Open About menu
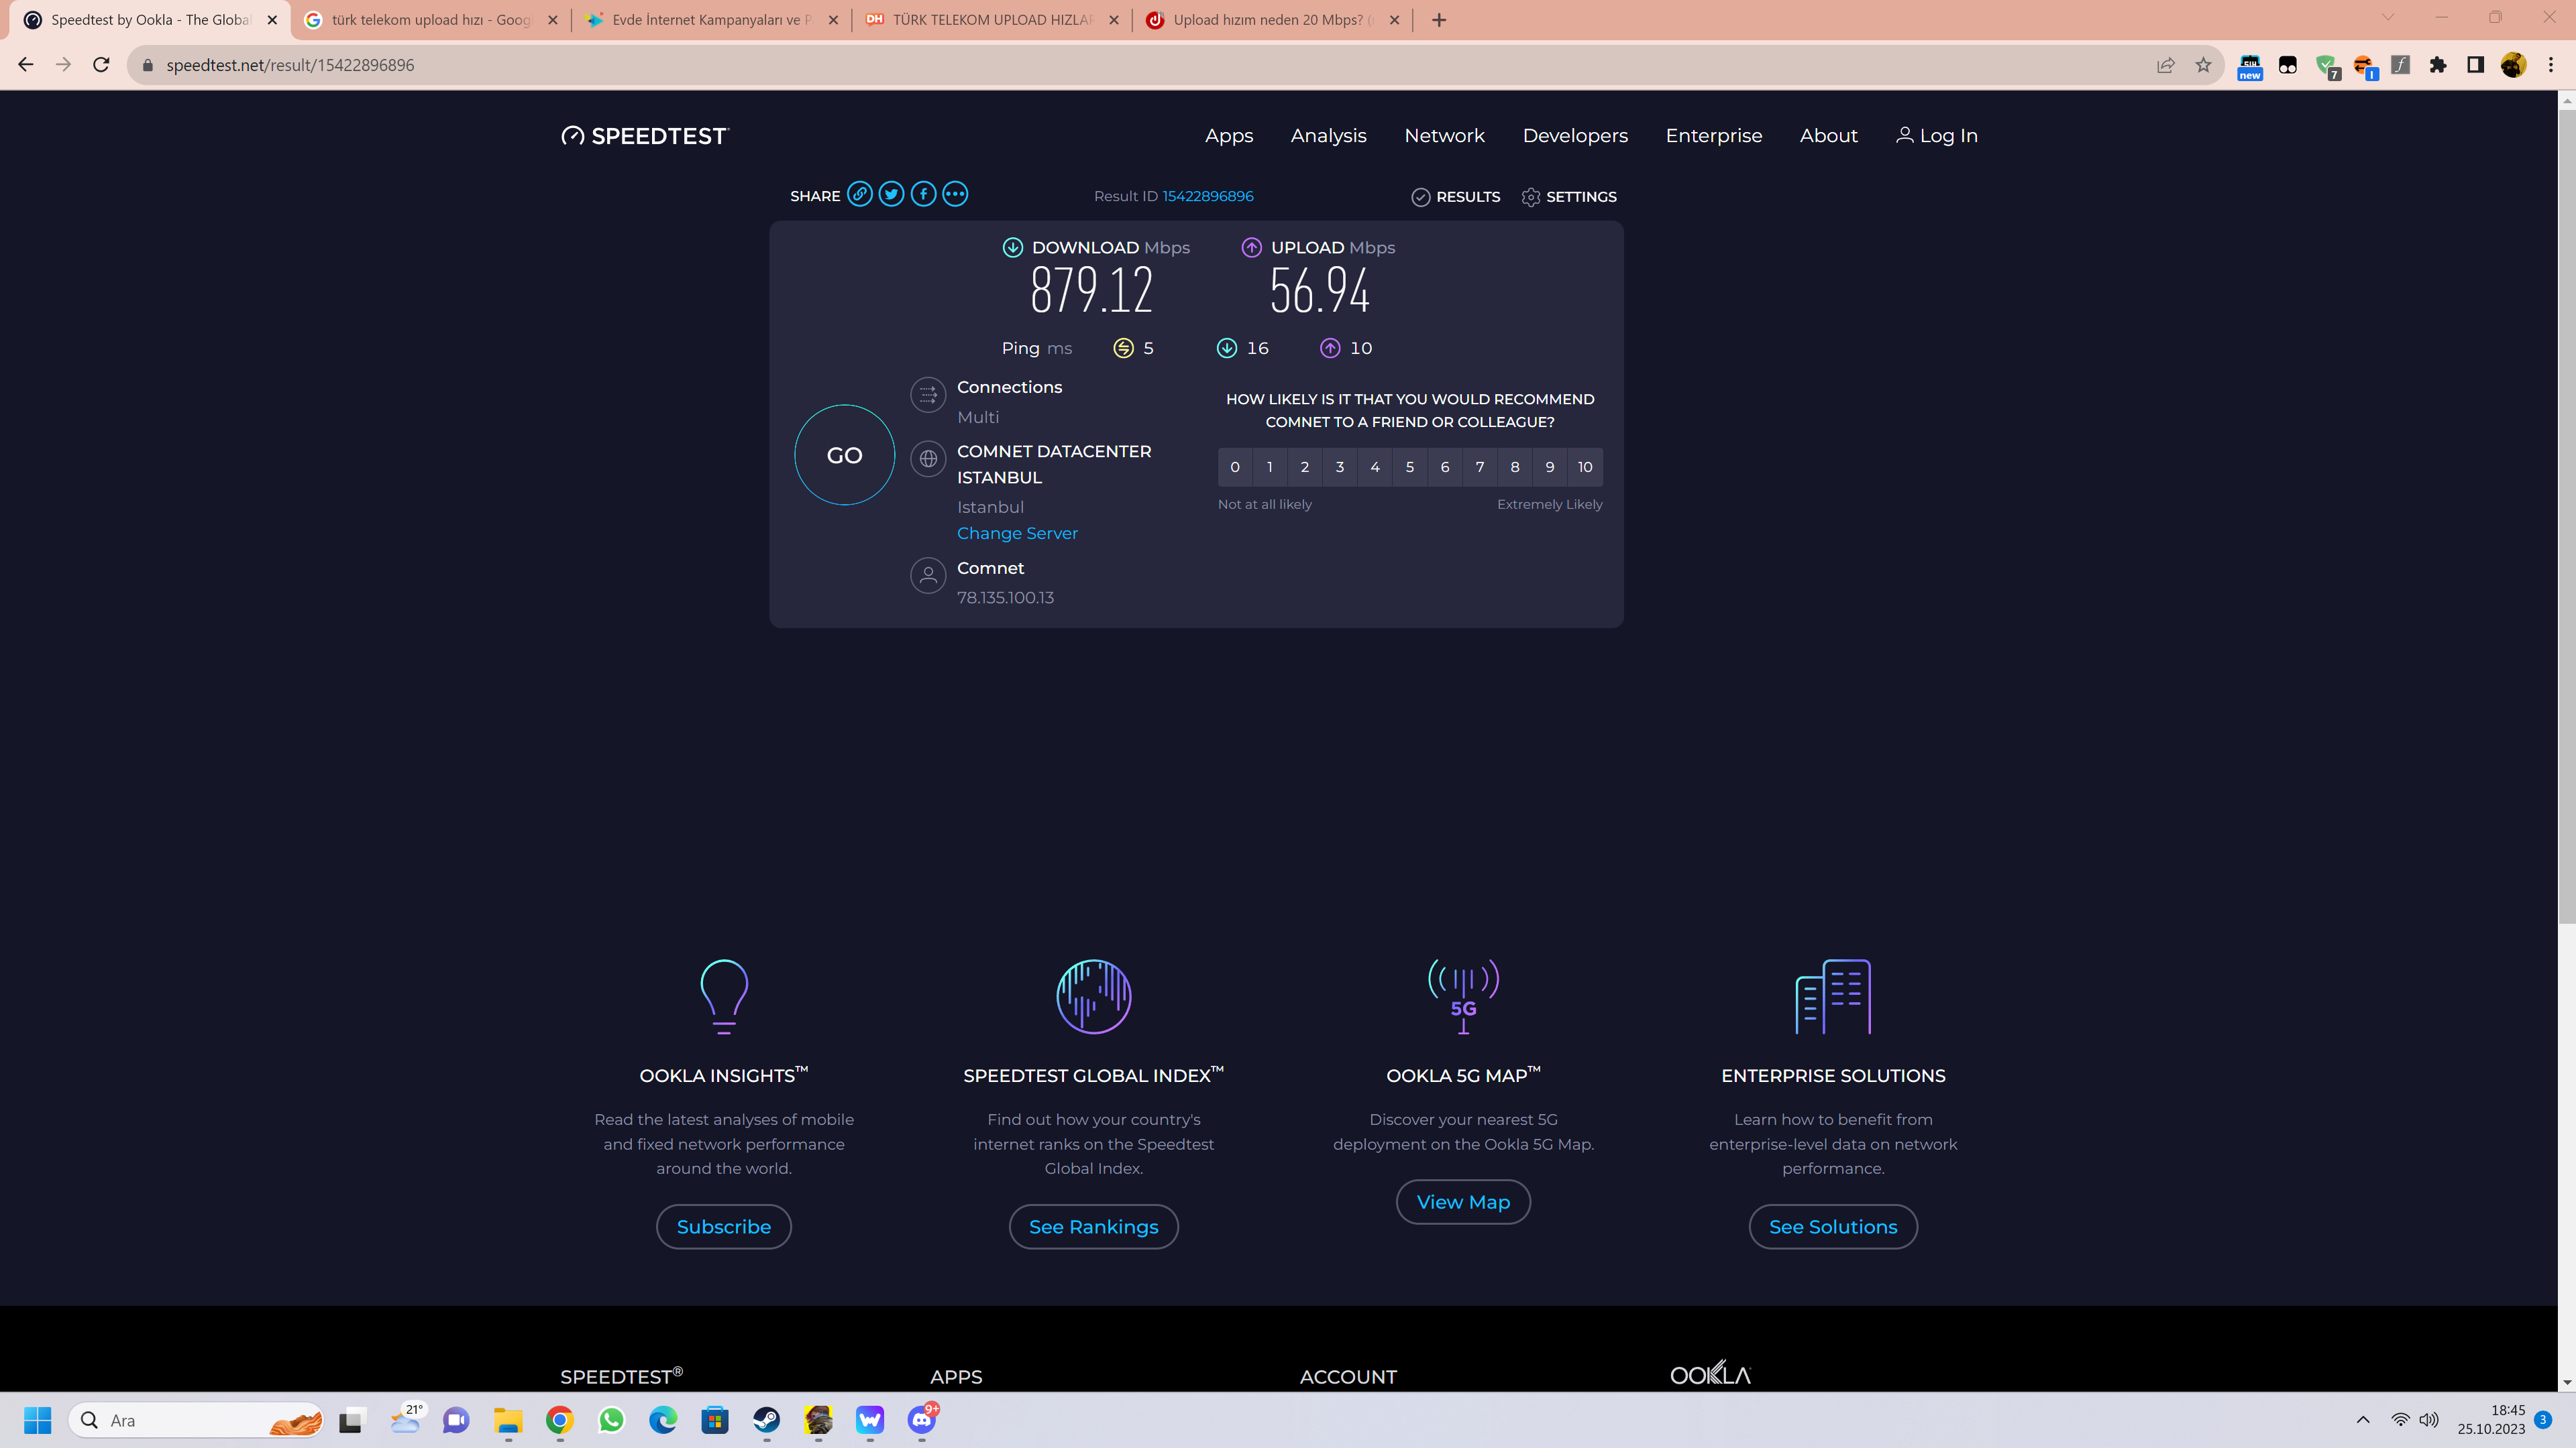Image resolution: width=2576 pixels, height=1448 pixels. (1828, 136)
